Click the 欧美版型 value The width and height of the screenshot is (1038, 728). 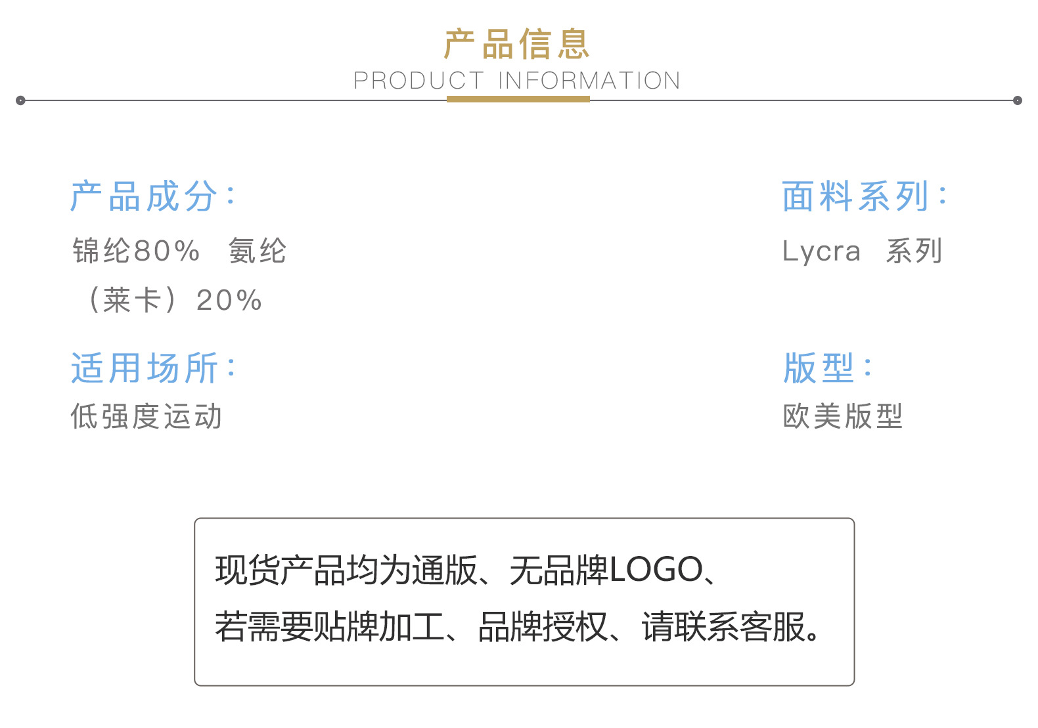pyautogui.click(x=843, y=416)
